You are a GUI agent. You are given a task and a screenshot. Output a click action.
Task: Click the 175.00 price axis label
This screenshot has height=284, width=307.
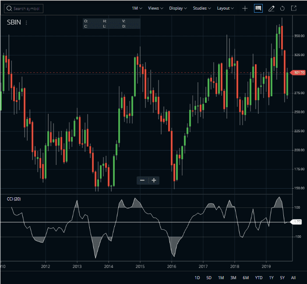[300, 169]
